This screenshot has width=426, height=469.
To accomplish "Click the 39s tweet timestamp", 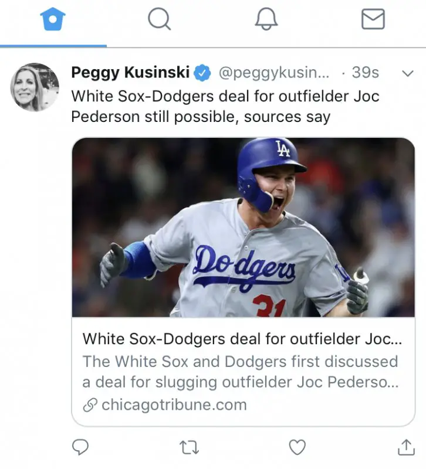I will pyautogui.click(x=365, y=73).
